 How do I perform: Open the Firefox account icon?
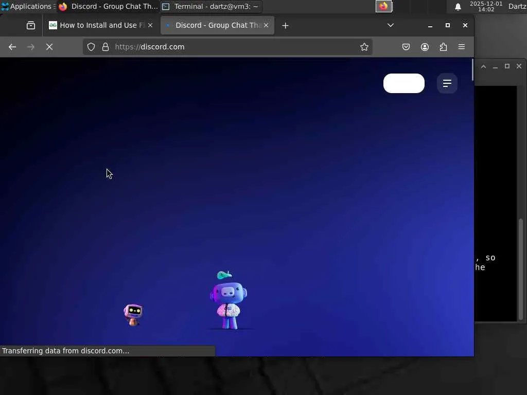click(x=425, y=47)
